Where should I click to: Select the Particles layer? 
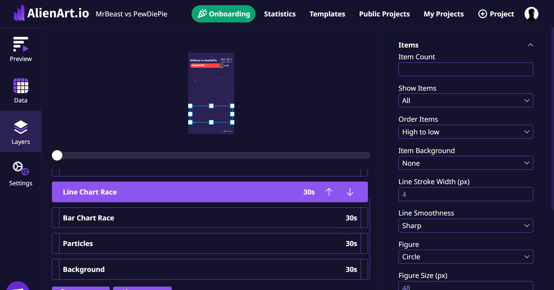pos(210,243)
